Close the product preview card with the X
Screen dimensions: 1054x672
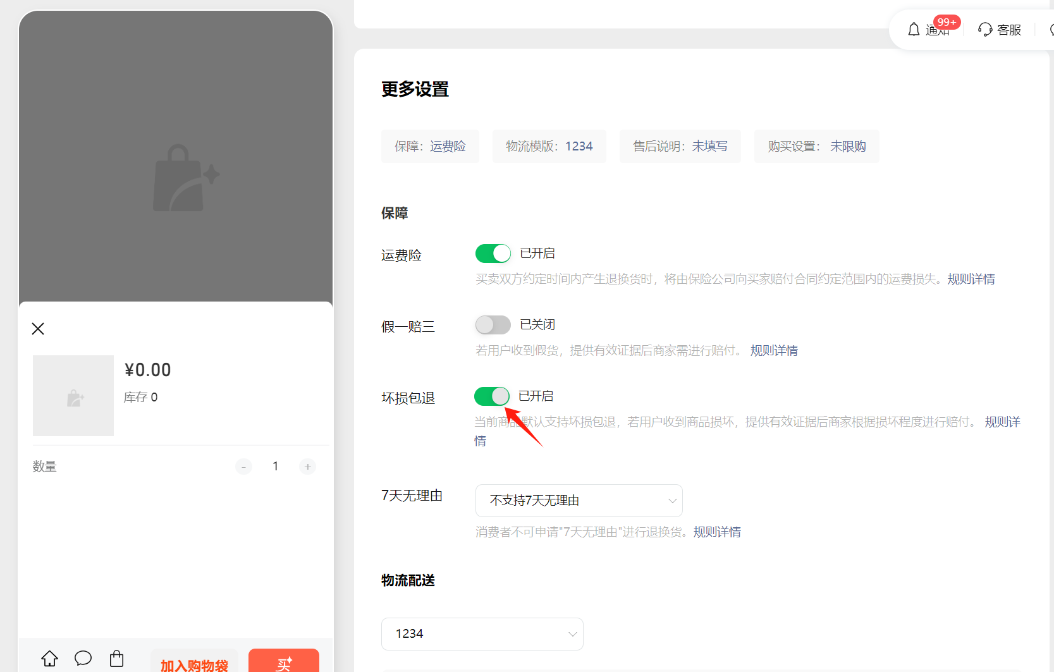37,328
